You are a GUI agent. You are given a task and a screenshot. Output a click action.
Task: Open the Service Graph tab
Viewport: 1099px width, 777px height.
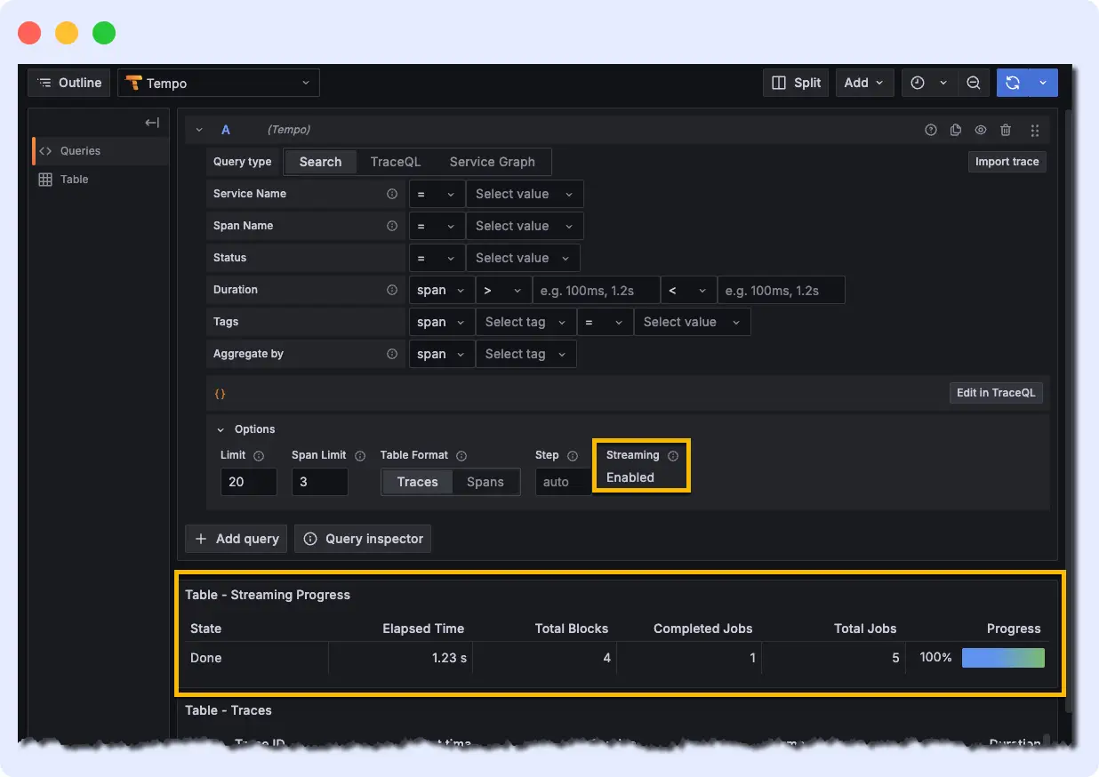point(493,162)
